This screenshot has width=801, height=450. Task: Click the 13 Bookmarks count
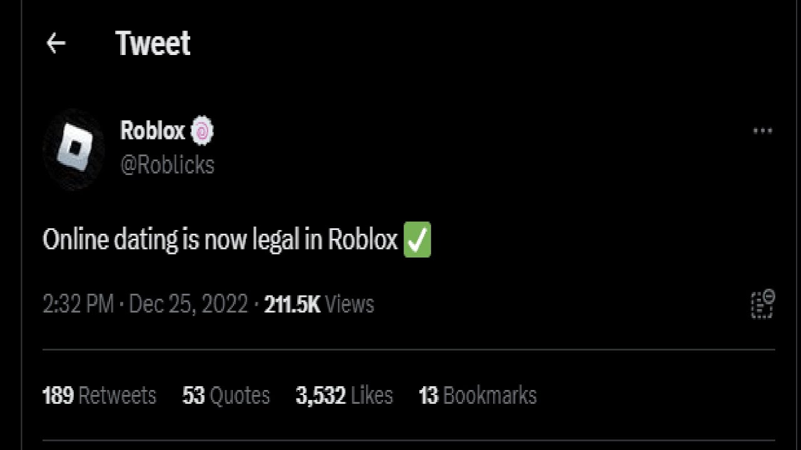point(477,396)
